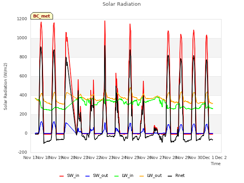The height and width of the screenshot is (183, 244).
Task: Click the Nov 17 x-axis tick label
Action: click(30, 157)
